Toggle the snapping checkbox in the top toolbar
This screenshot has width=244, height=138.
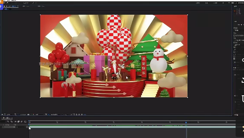click(x=24, y=3)
